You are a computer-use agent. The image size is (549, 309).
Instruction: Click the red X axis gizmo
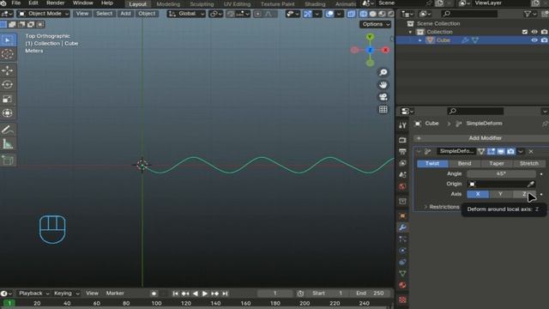pyautogui.click(x=385, y=50)
